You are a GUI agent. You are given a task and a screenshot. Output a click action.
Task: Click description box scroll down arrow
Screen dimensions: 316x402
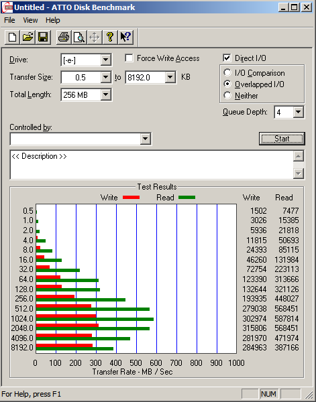point(299,174)
